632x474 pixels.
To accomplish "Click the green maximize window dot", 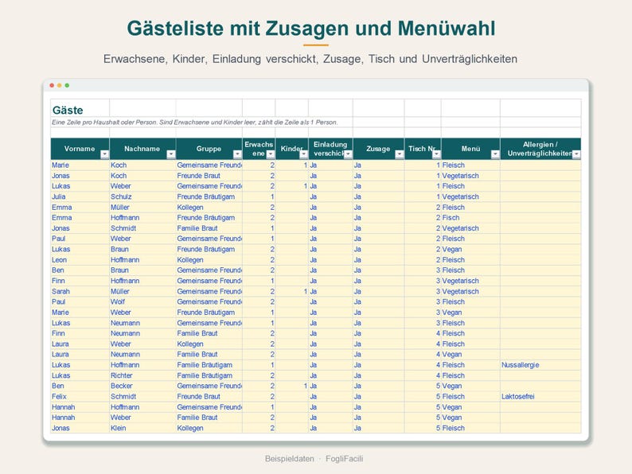I will coord(67,85).
